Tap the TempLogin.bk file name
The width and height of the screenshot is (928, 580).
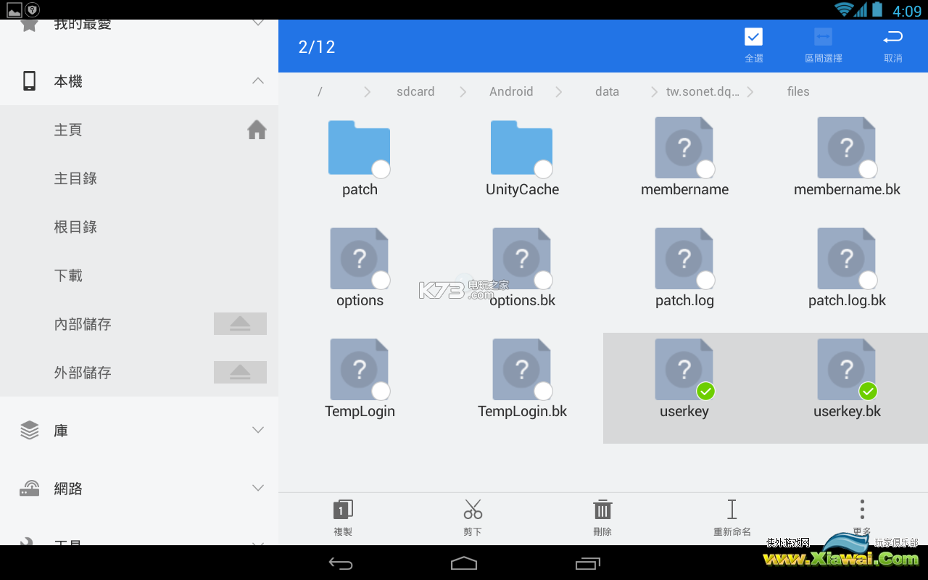522,411
